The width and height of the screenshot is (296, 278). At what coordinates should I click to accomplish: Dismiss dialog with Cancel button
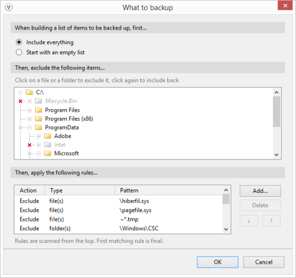264,262
